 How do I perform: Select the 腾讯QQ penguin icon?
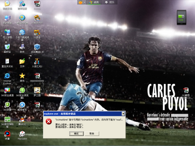(22, 119)
